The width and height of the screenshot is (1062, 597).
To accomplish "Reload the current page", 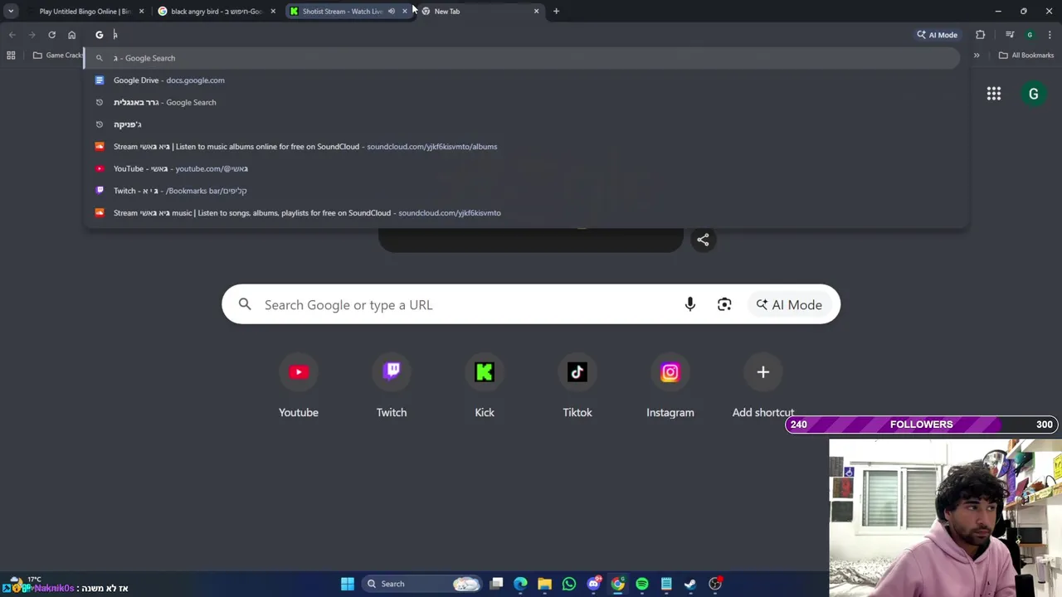I will point(51,35).
